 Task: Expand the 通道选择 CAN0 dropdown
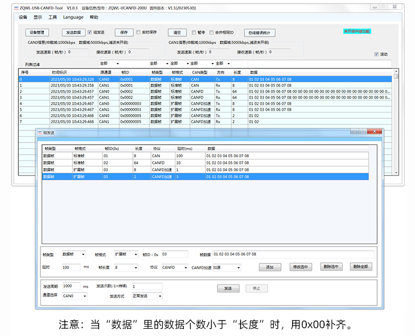(x=75, y=296)
